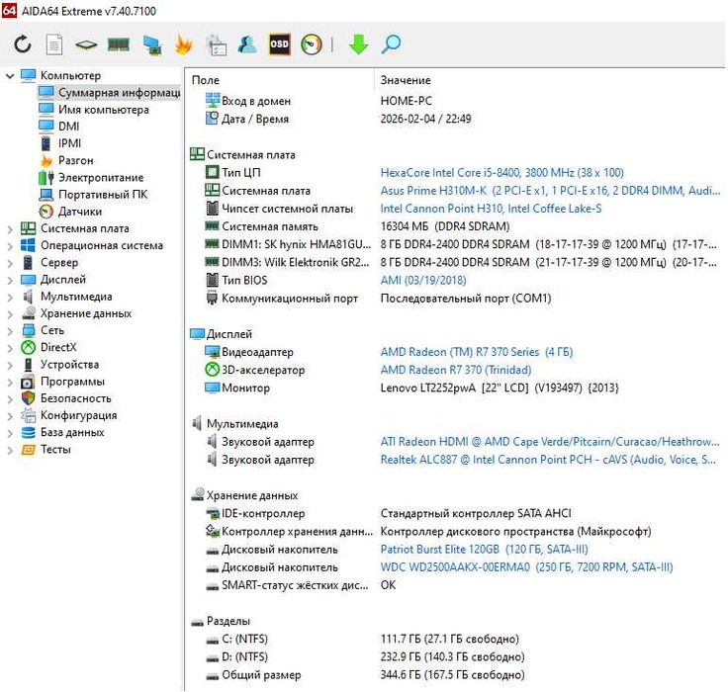Open AMD Radeon (TM) R7 370 Series link
The image size is (728, 692).
click(477, 352)
